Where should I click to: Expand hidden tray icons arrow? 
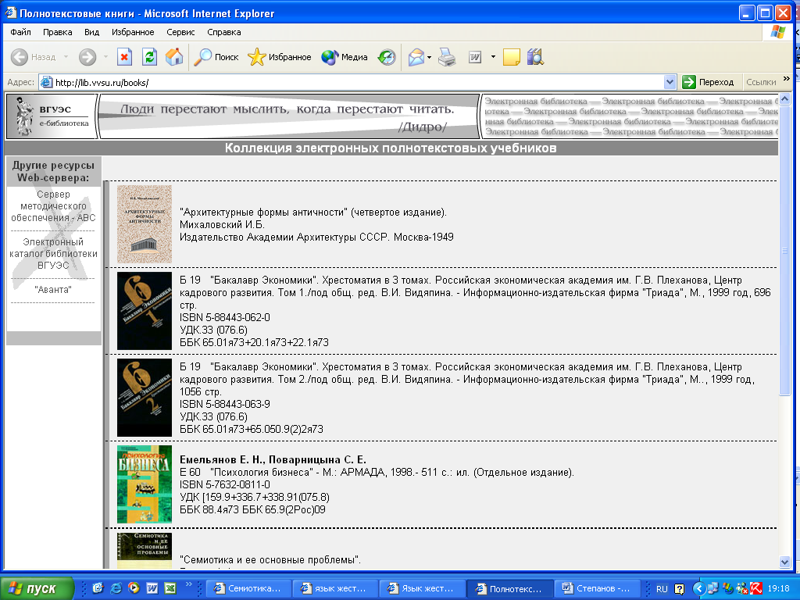coord(698,589)
